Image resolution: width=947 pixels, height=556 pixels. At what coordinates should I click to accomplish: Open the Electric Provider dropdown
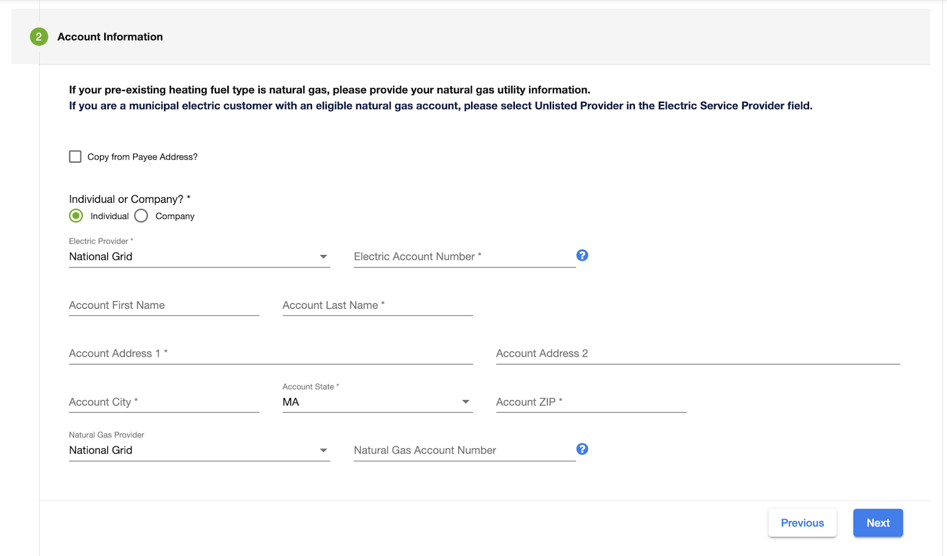point(199,257)
